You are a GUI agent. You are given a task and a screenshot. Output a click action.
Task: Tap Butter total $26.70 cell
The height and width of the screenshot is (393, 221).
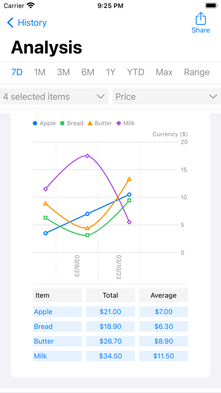[x=110, y=341]
